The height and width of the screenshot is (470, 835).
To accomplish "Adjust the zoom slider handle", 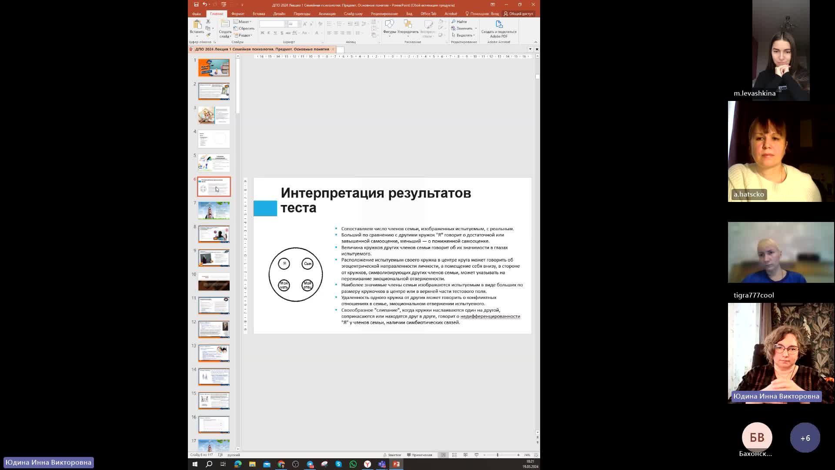I will 498,455.
